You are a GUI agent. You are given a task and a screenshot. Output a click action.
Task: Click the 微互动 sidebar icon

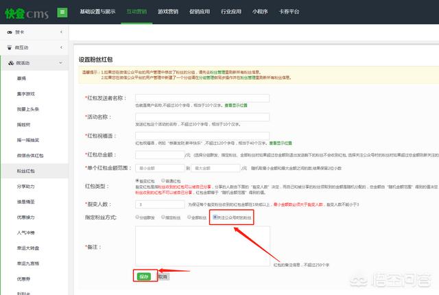pos(9,47)
